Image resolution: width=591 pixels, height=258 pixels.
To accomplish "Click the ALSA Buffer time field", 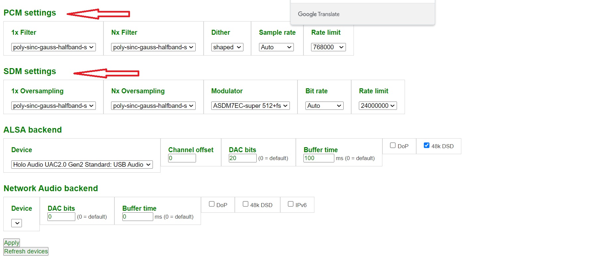I will tap(319, 158).
